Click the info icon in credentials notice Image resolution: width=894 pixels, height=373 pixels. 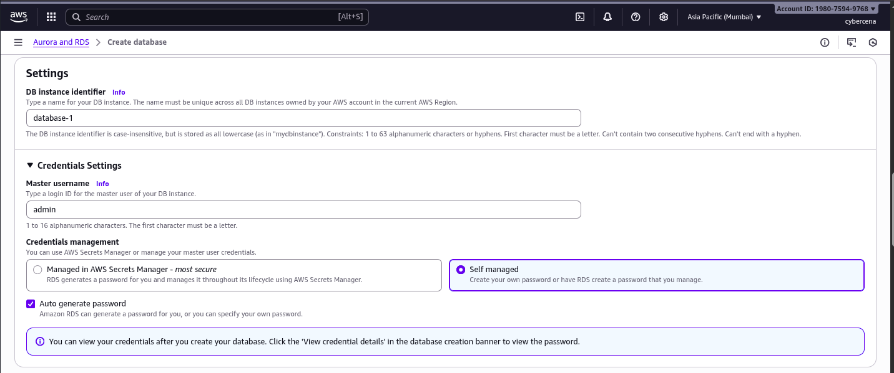[x=40, y=342]
